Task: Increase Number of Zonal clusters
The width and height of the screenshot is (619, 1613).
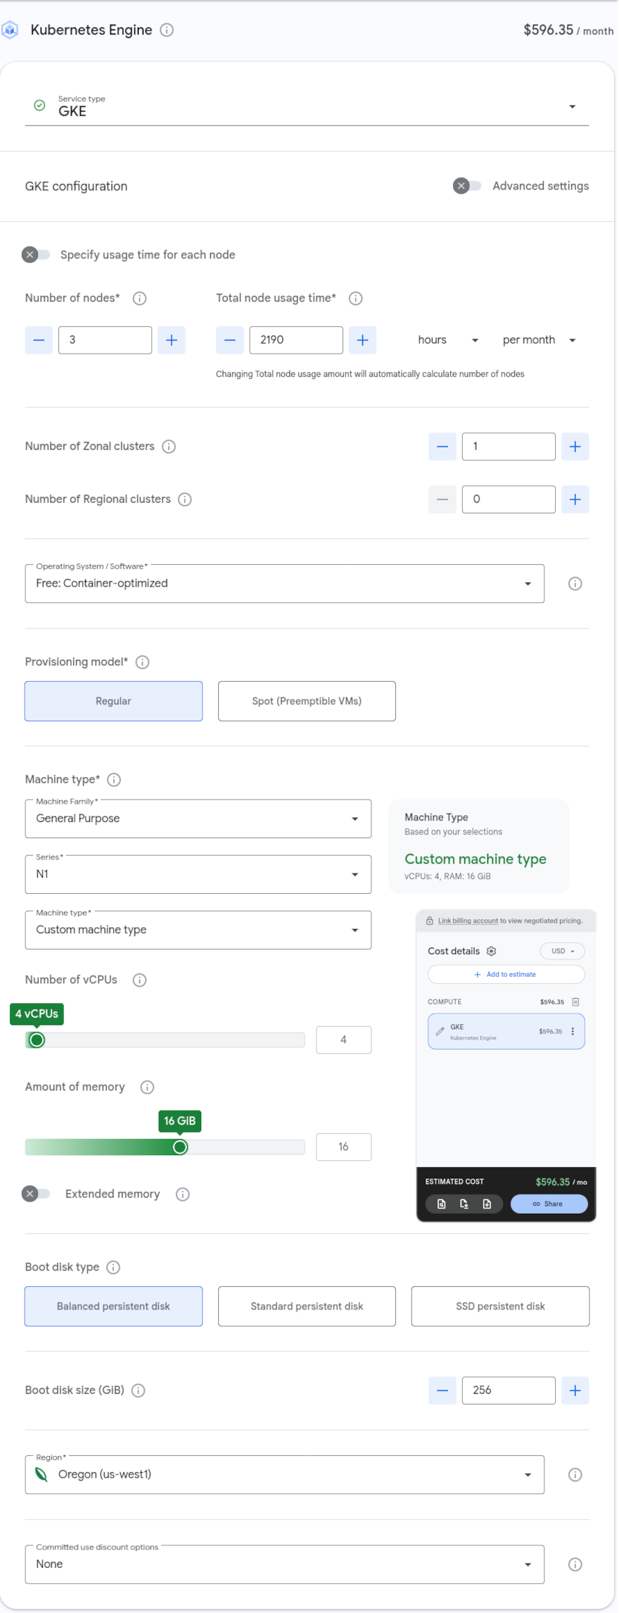Action: (575, 447)
